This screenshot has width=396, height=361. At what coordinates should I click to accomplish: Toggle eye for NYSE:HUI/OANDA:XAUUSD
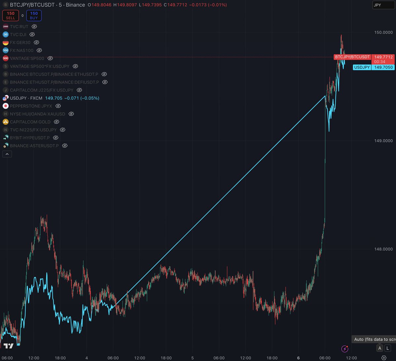[x=71, y=114]
